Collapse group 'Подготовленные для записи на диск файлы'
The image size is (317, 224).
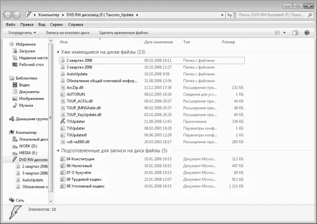click(58, 150)
